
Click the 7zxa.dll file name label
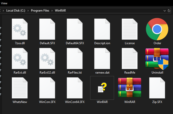(x=20, y=43)
